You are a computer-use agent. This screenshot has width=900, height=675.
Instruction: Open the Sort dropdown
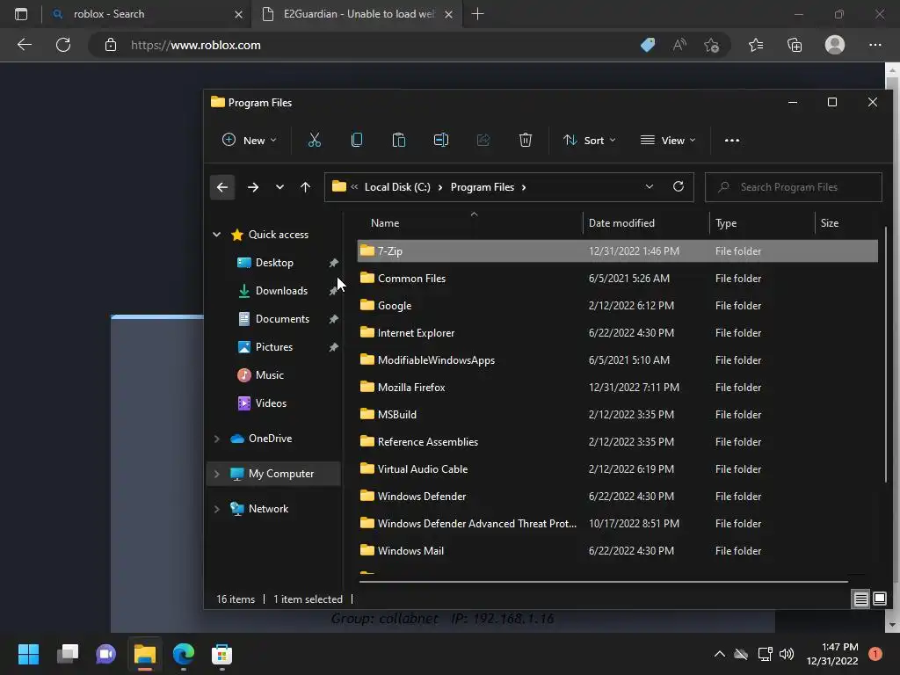[x=590, y=140]
